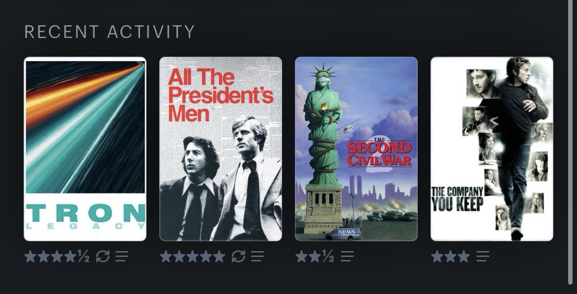
Task: Open review icon below All The President's Men
Action: pyautogui.click(x=257, y=257)
